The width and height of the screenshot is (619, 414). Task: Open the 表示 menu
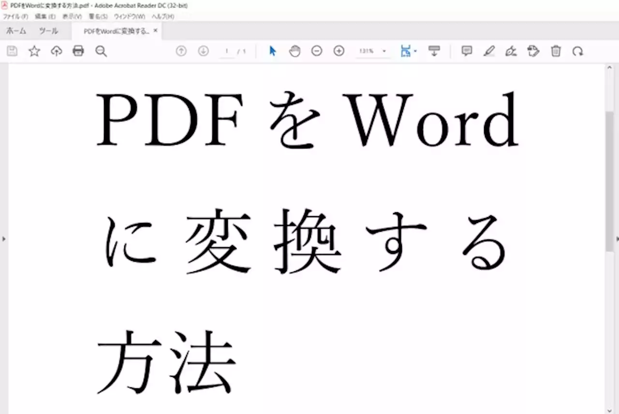pyautogui.click(x=72, y=16)
